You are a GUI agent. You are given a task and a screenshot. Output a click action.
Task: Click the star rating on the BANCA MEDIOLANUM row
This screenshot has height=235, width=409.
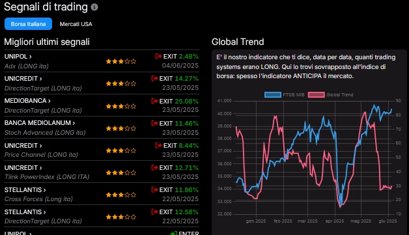coord(120,128)
